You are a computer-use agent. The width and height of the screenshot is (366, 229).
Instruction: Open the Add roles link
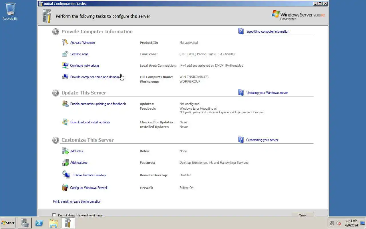click(x=76, y=151)
